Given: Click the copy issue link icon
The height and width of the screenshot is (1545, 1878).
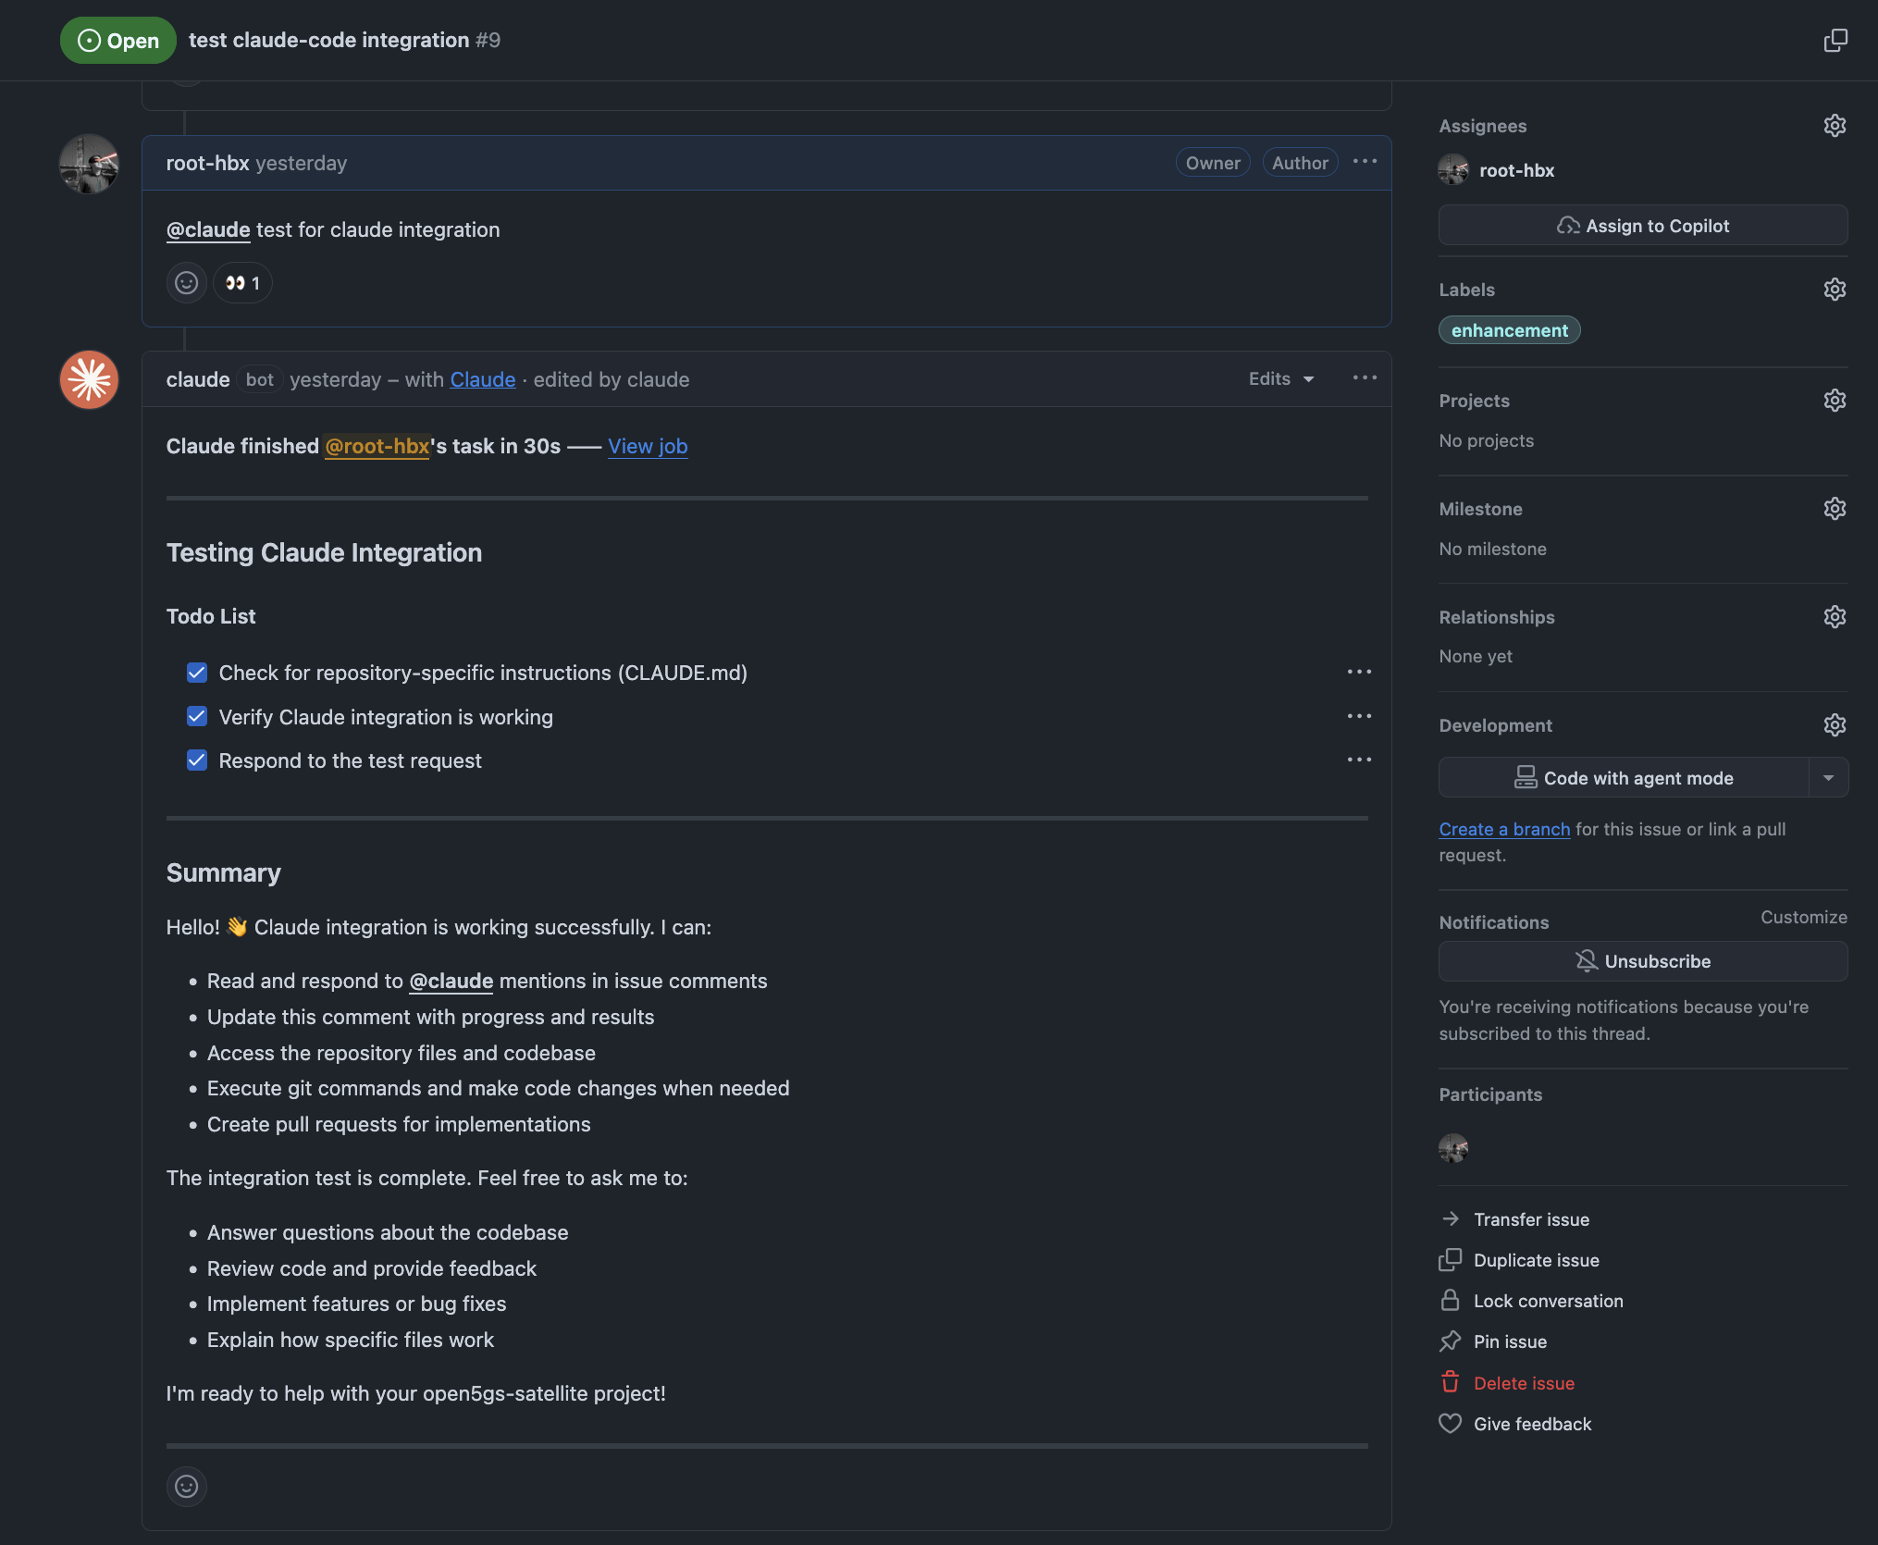Looking at the screenshot, I should coord(1835,41).
